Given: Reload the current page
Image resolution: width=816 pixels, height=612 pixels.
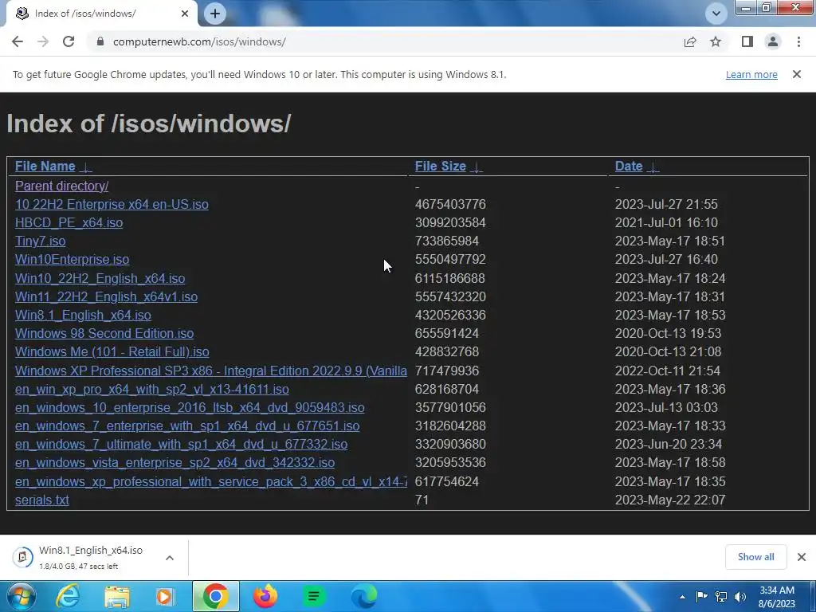Looking at the screenshot, I should pos(69,41).
